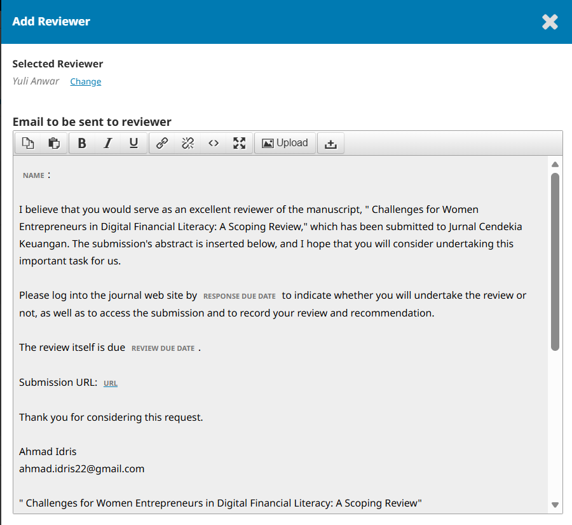Toggle bold formatting
Viewport: 572px width, 525px height.
[82, 143]
